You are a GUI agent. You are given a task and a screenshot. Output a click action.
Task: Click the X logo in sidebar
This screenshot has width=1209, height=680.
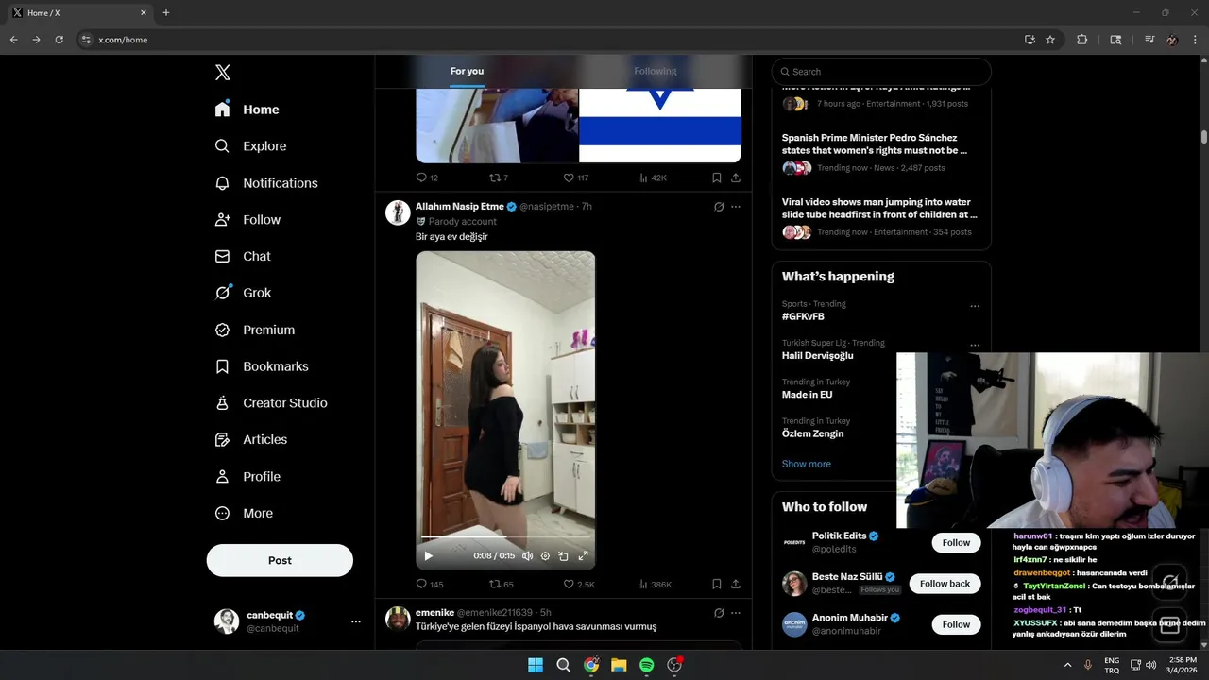click(223, 73)
